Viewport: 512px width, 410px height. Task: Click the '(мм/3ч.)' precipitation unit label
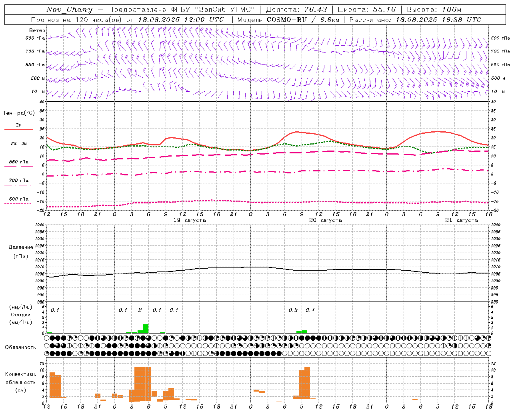tap(20, 307)
